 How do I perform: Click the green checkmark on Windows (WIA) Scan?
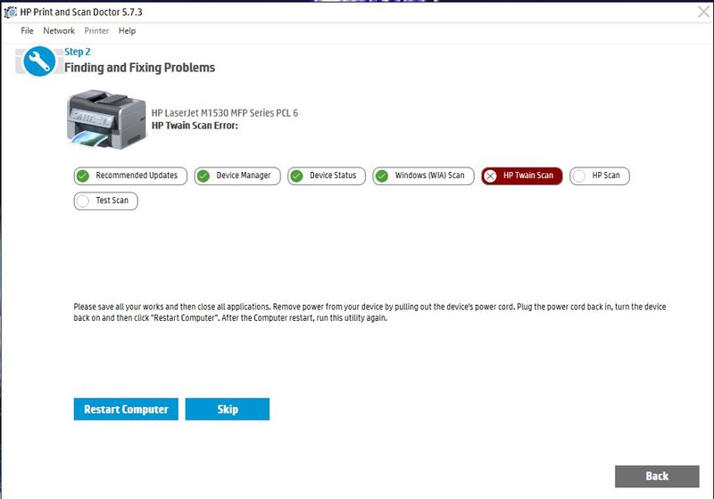click(382, 176)
